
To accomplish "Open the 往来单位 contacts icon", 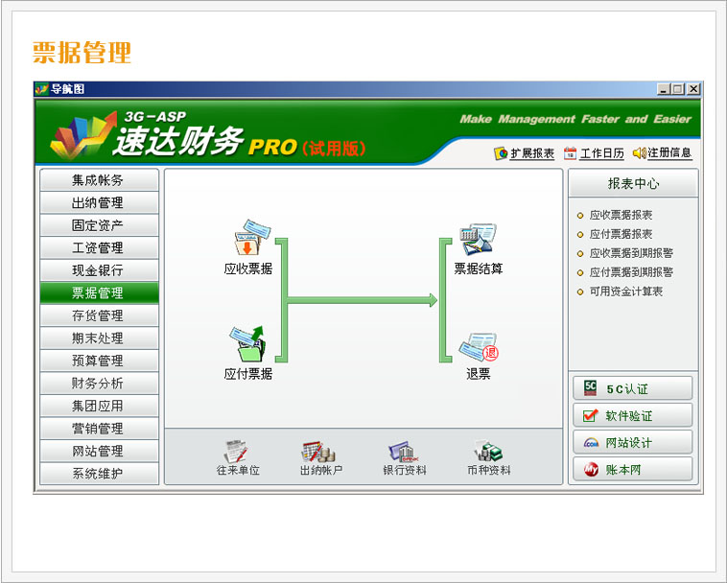I will (x=237, y=452).
